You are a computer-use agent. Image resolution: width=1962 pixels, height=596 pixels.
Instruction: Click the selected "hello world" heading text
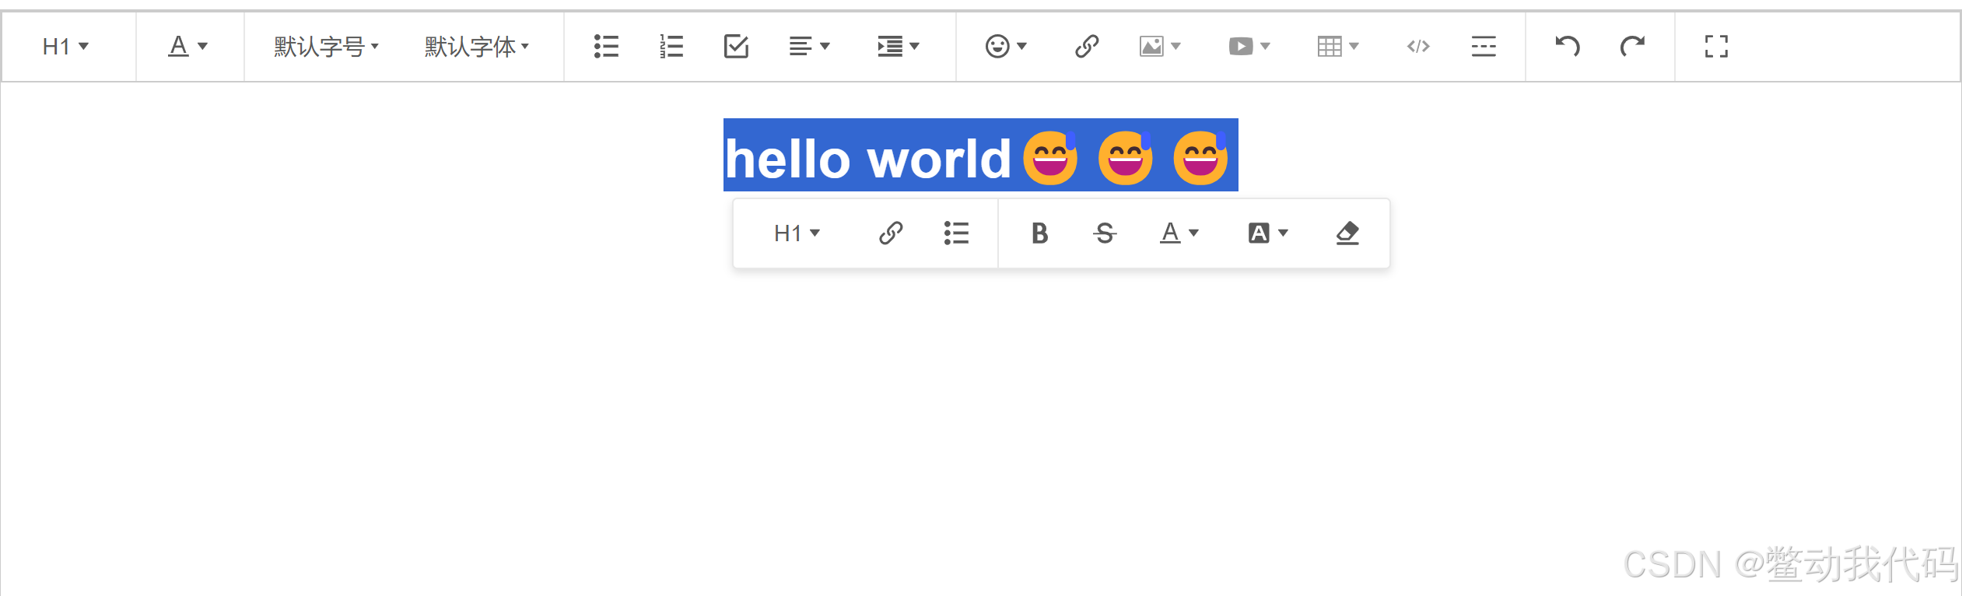point(868,159)
